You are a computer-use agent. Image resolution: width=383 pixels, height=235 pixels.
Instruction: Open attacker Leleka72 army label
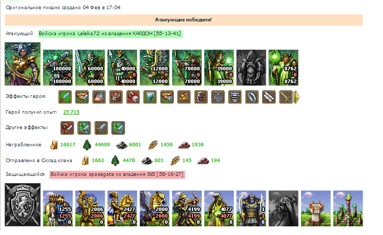pos(110,34)
